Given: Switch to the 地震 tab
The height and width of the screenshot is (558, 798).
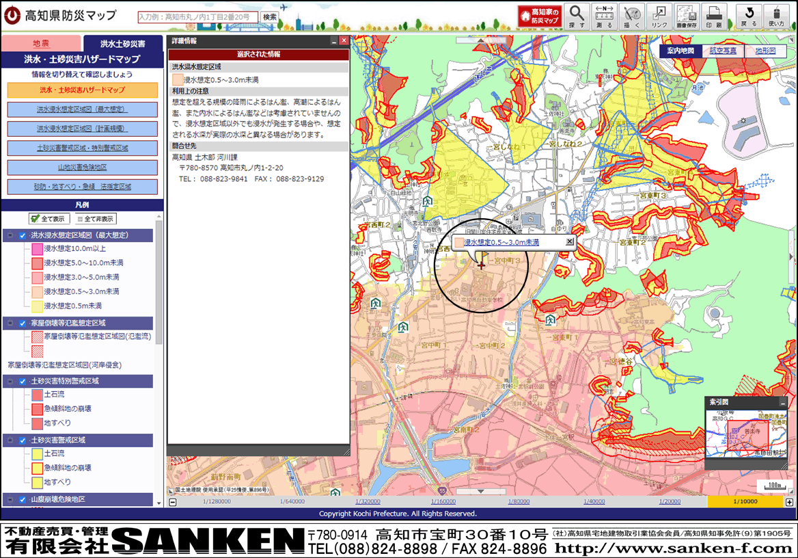Looking at the screenshot, I should click(41, 43).
